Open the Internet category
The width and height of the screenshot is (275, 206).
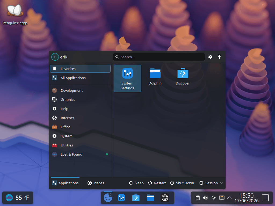click(x=80, y=118)
